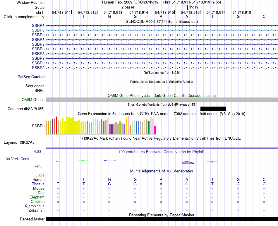The image size is (278, 226).
Task: Click the blue PhyloP oval marker
Action: coord(110,161)
